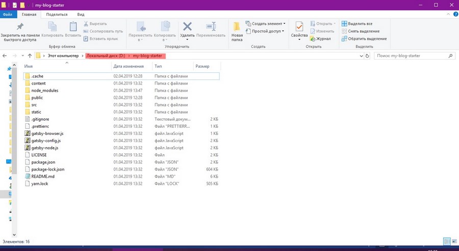Open the Help question mark icon

click(455, 14)
